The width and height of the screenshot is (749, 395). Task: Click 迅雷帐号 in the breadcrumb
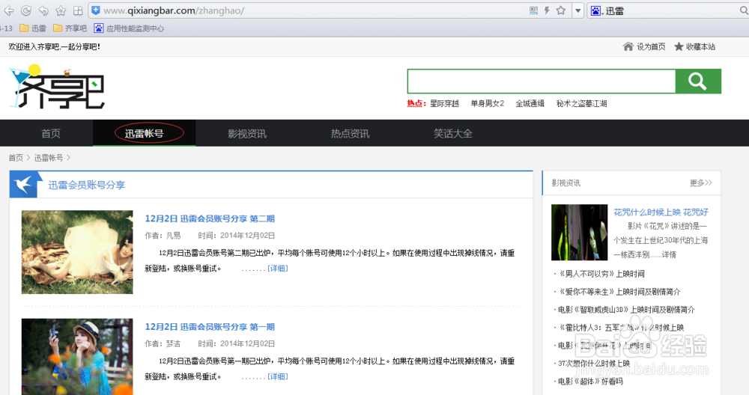(48, 157)
